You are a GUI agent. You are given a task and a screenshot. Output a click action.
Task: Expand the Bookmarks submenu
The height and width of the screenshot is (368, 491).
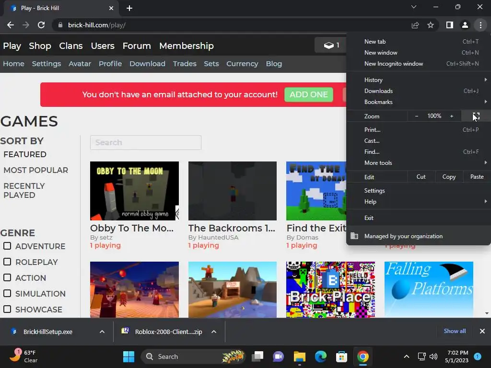tap(418, 102)
